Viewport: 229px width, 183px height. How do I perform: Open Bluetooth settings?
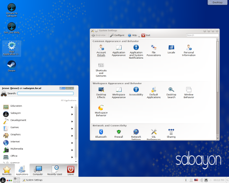pyautogui.click(x=101, y=133)
